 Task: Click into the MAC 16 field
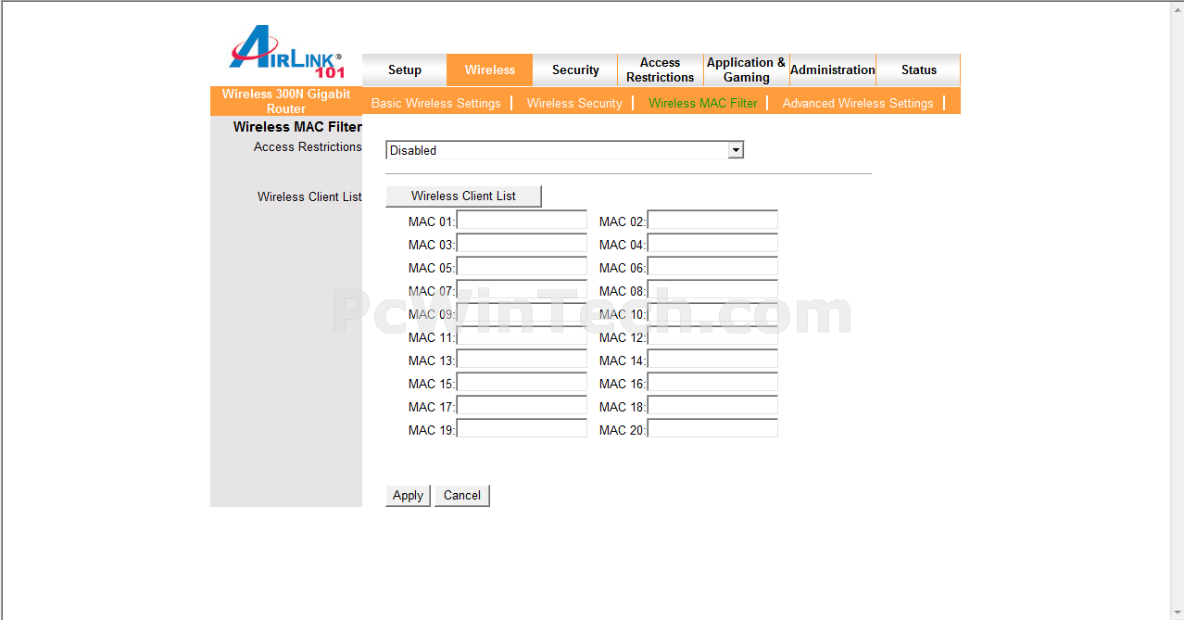712,383
